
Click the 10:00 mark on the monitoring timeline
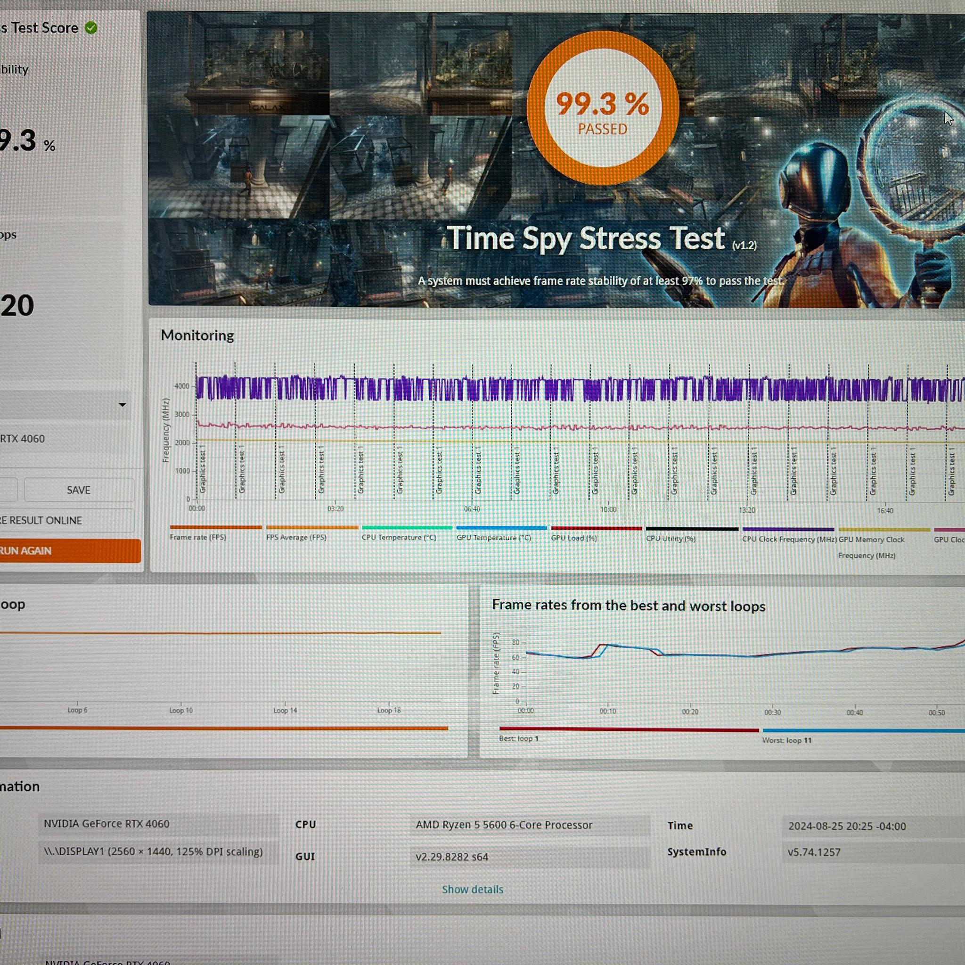coord(608,509)
